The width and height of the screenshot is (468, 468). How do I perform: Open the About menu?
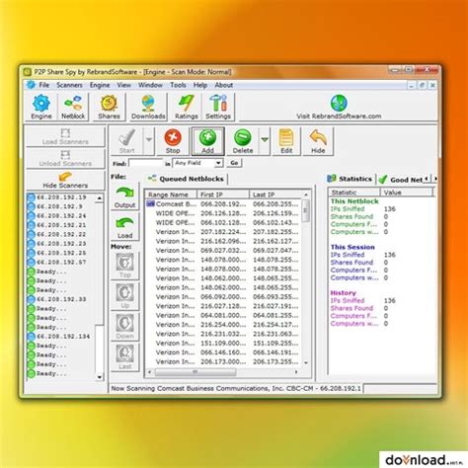(224, 85)
